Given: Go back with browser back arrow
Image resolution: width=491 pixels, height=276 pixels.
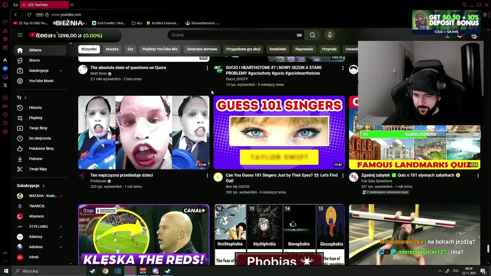Looking at the screenshot, I should [15, 15].
